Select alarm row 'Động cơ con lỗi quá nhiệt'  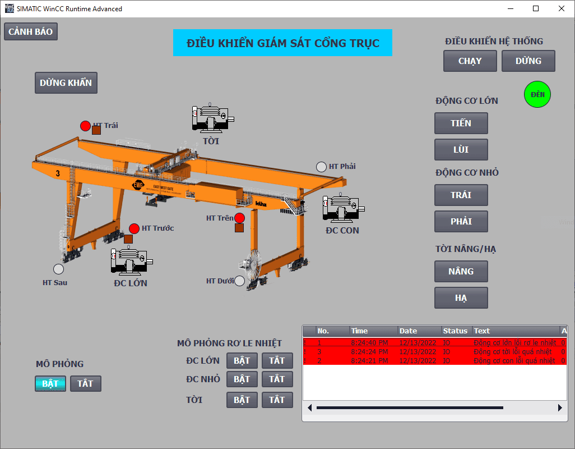point(435,360)
